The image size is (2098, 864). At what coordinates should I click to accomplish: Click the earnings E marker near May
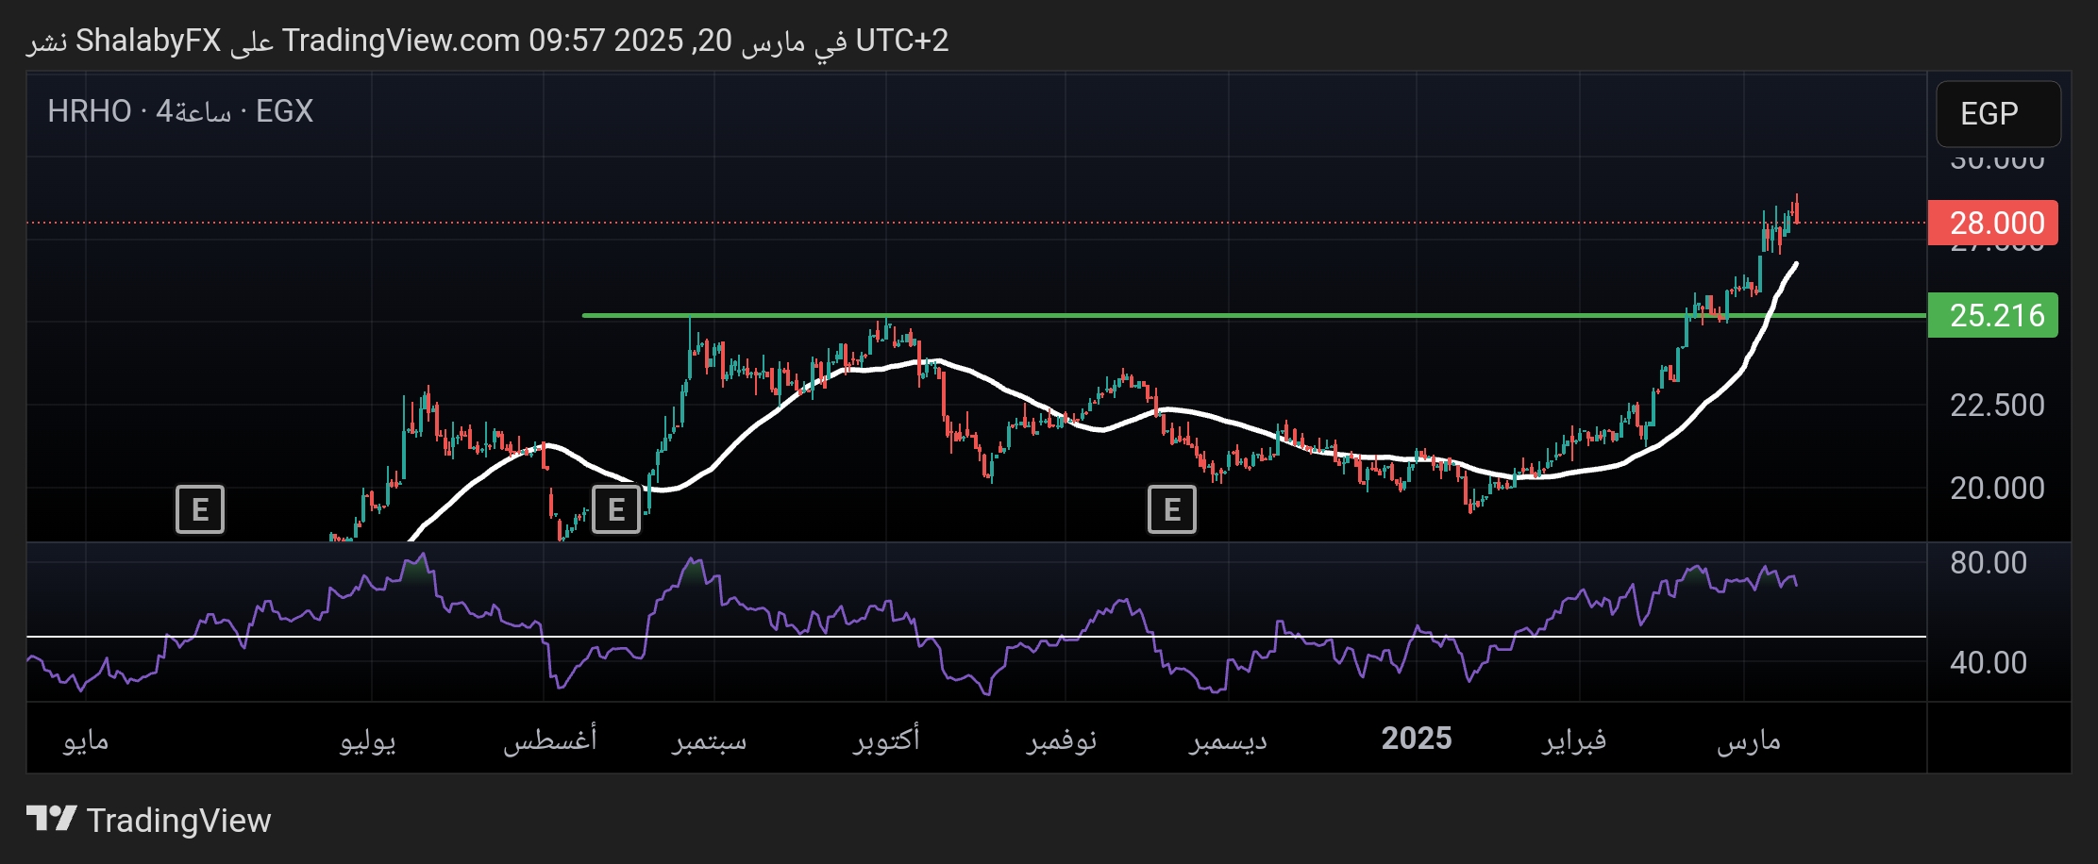[200, 509]
